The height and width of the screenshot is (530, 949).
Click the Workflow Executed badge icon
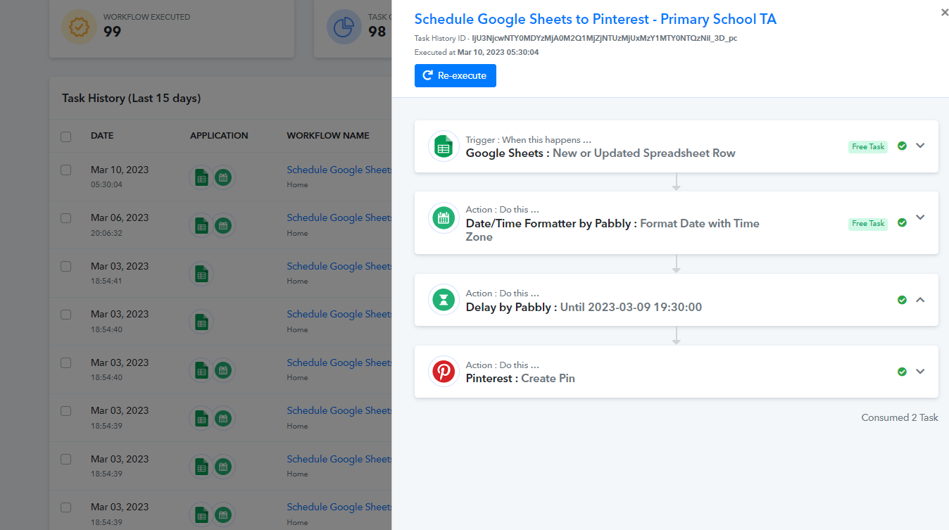(79, 27)
